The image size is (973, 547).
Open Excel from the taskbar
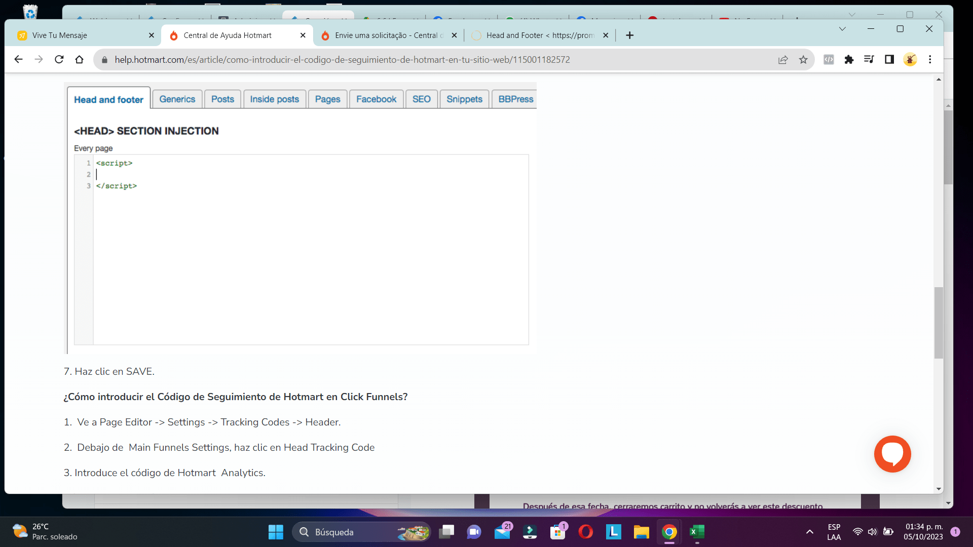click(697, 532)
